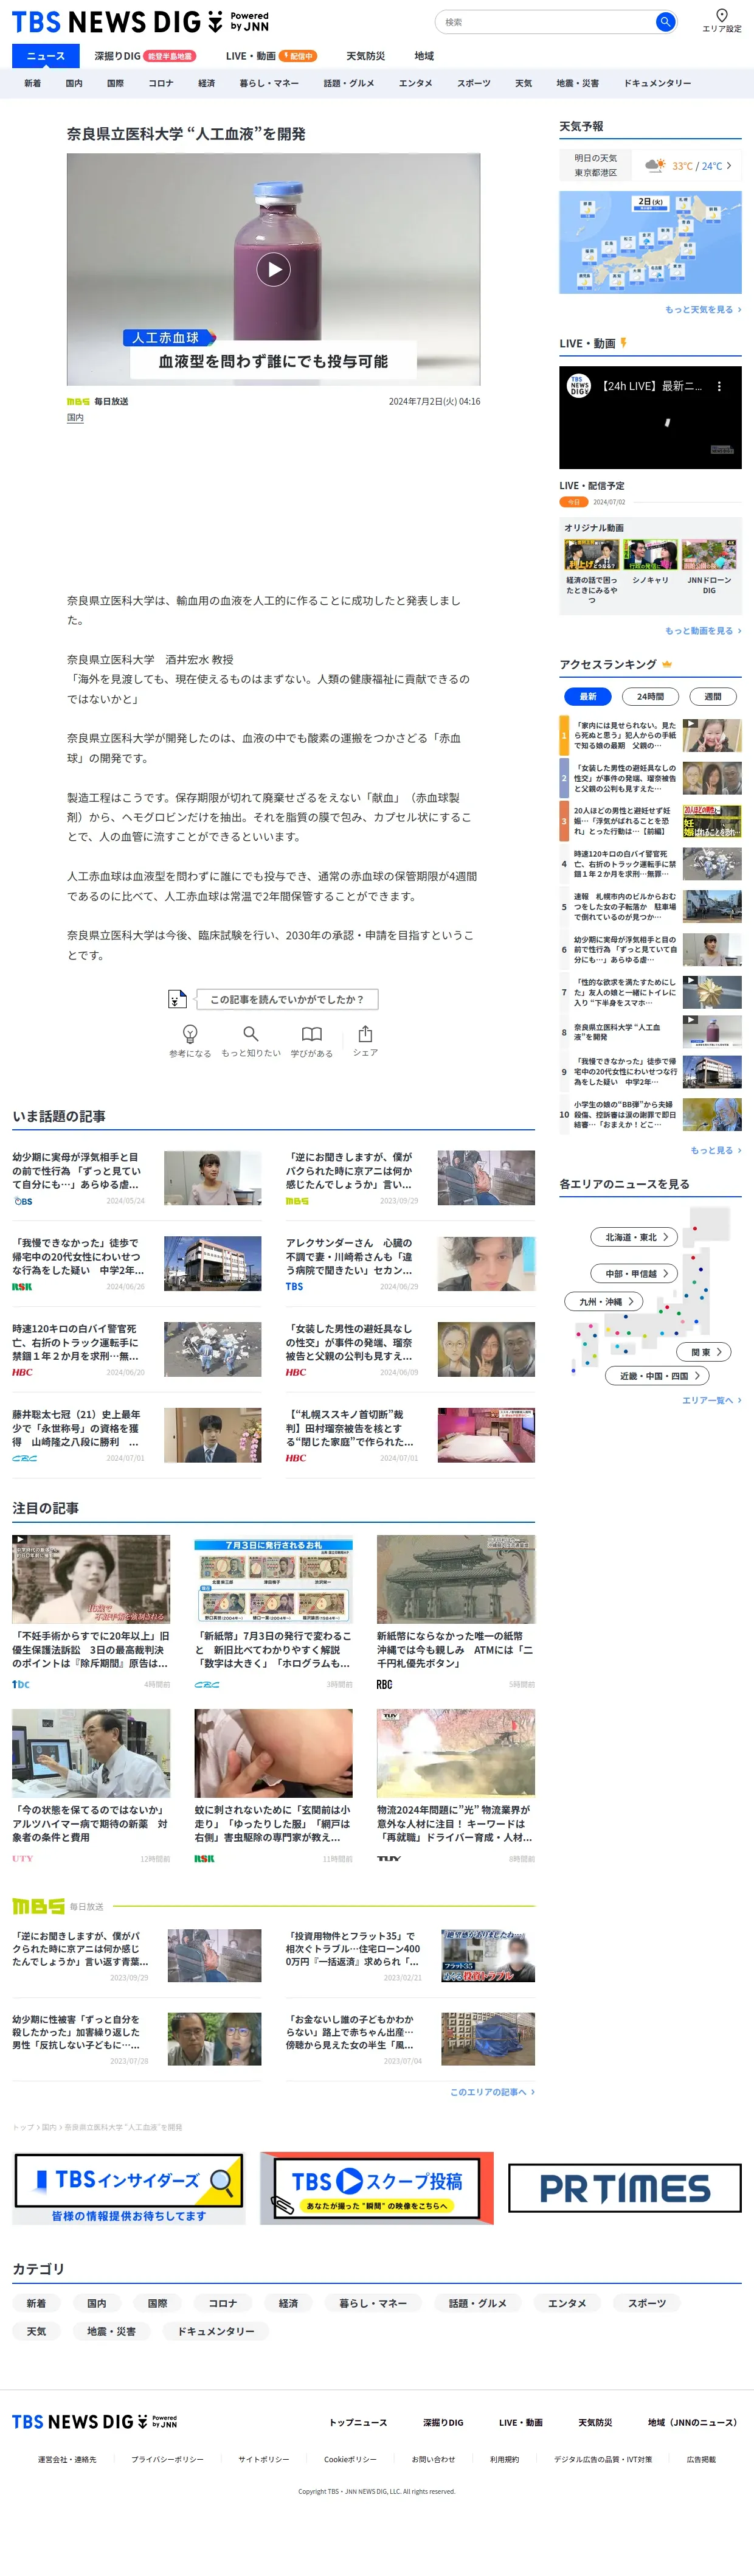Expand the 九州・沖縄 area button
This screenshot has width=754, height=2576.
click(605, 1302)
